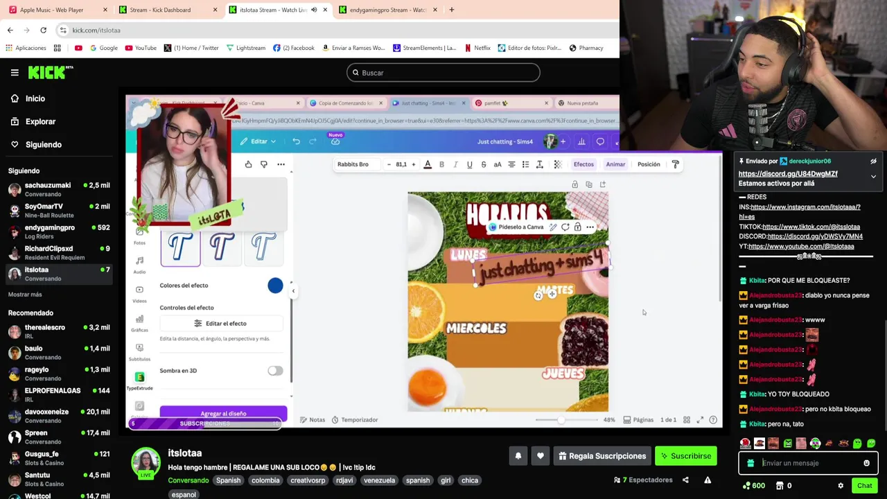Go back in browser history
887x499 pixels.
click(x=10, y=30)
